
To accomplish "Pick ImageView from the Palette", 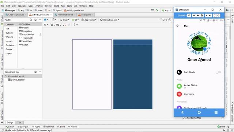I will tap(26, 31).
